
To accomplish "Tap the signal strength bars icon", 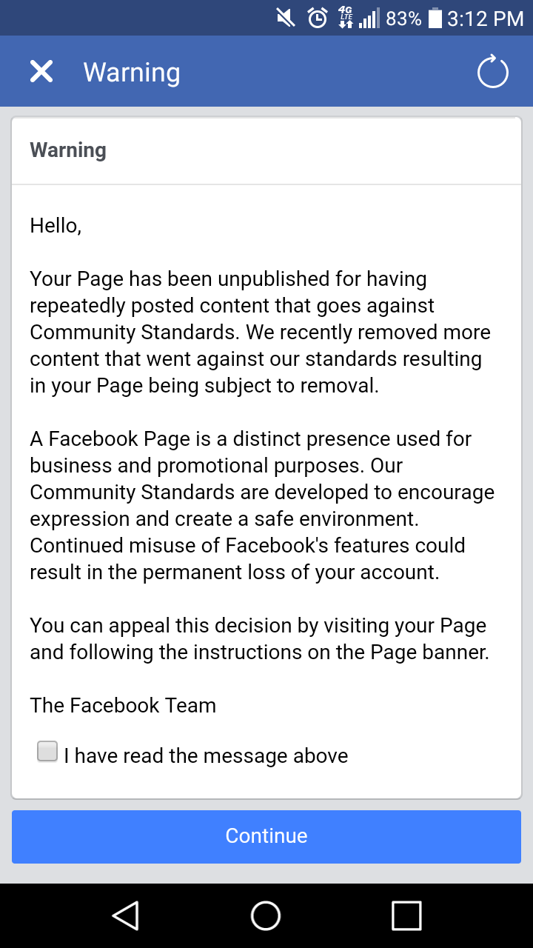I will coord(368,19).
